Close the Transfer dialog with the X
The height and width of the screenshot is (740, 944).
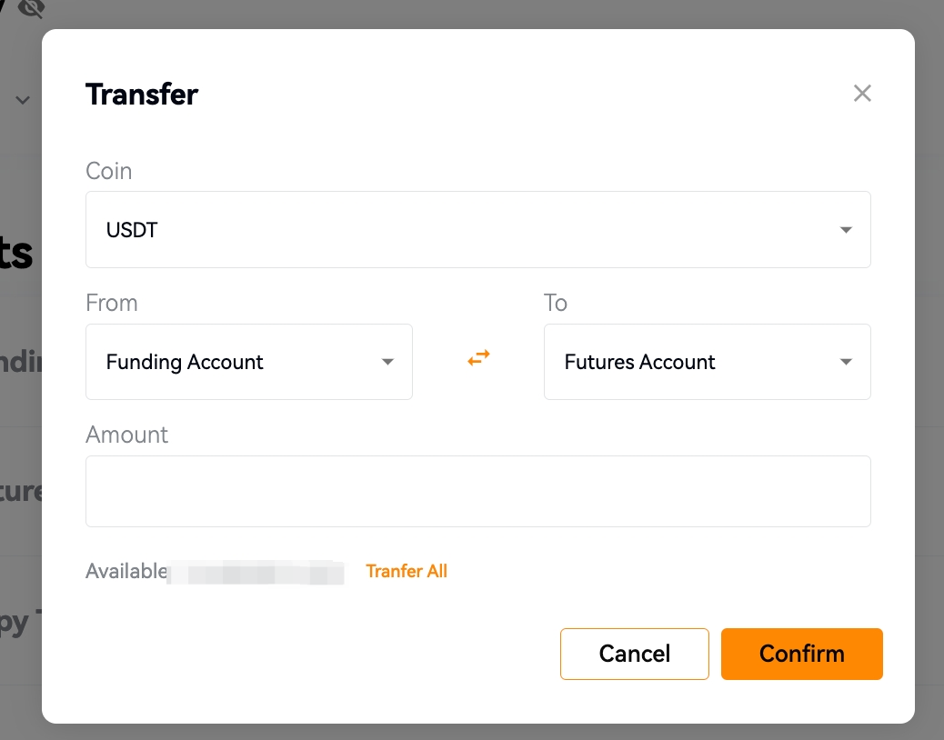click(862, 94)
